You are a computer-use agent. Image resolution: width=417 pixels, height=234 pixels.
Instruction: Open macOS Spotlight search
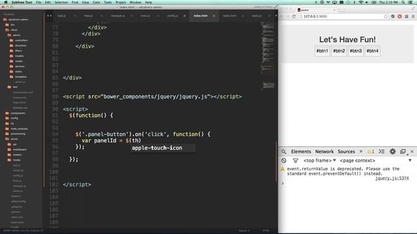[x=403, y=2]
